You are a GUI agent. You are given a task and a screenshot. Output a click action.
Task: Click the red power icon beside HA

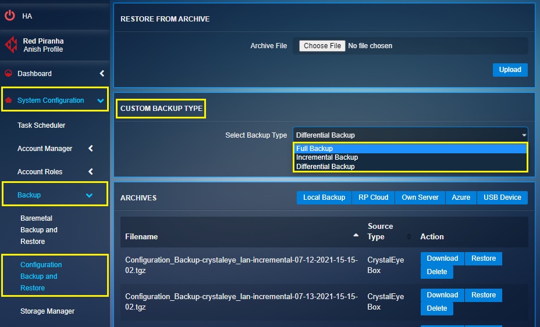(x=10, y=16)
